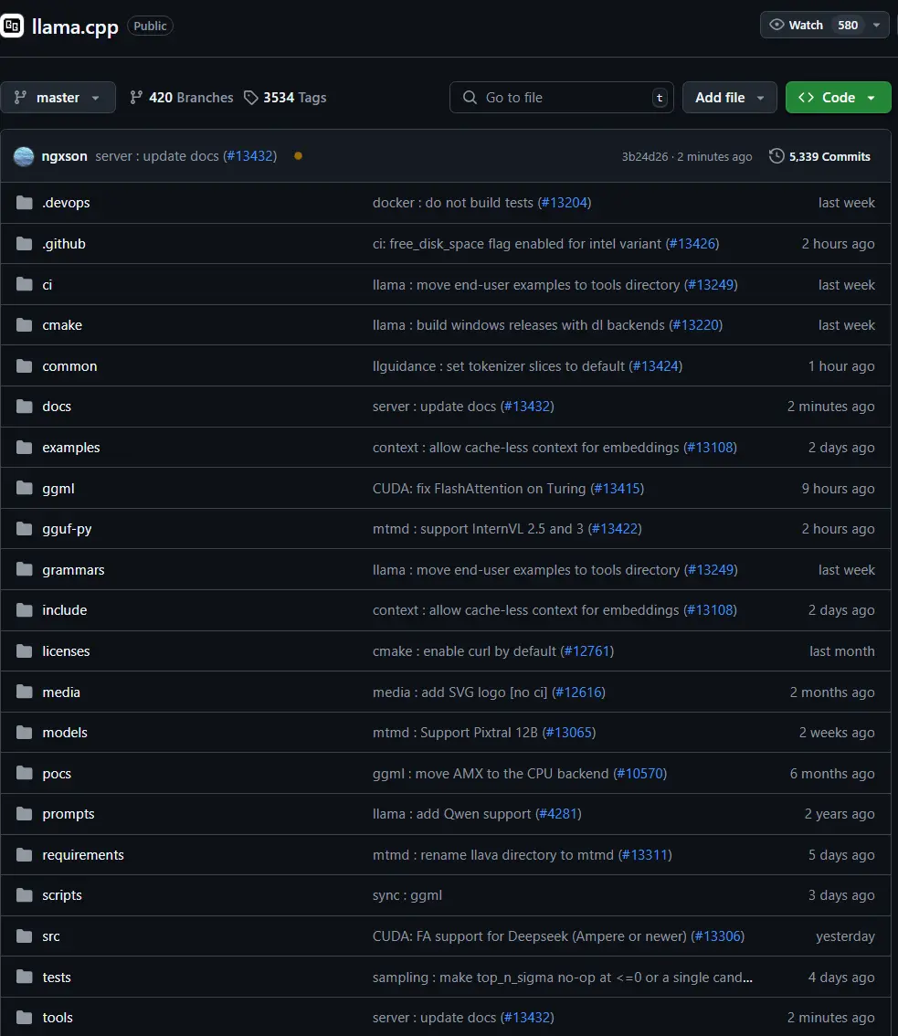898x1036 pixels.
Task: Focus the Go to file search field
Action: coord(559,98)
